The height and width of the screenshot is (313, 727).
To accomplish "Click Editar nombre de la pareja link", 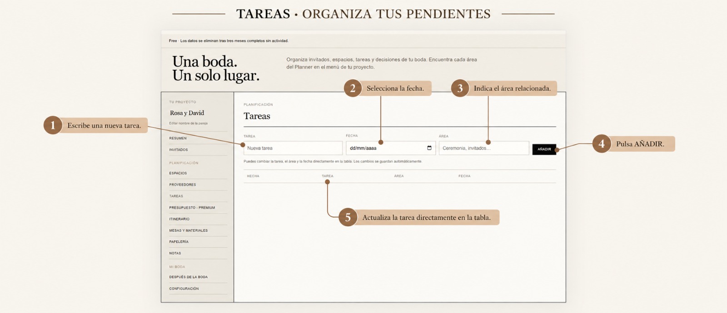I will pyautogui.click(x=189, y=123).
